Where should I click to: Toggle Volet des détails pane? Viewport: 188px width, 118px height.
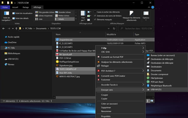coord(20,18)
